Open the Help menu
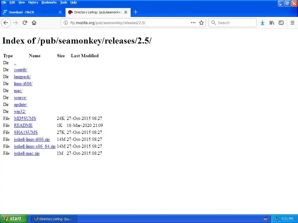This screenshot has height=223, width=298. point(73,2)
